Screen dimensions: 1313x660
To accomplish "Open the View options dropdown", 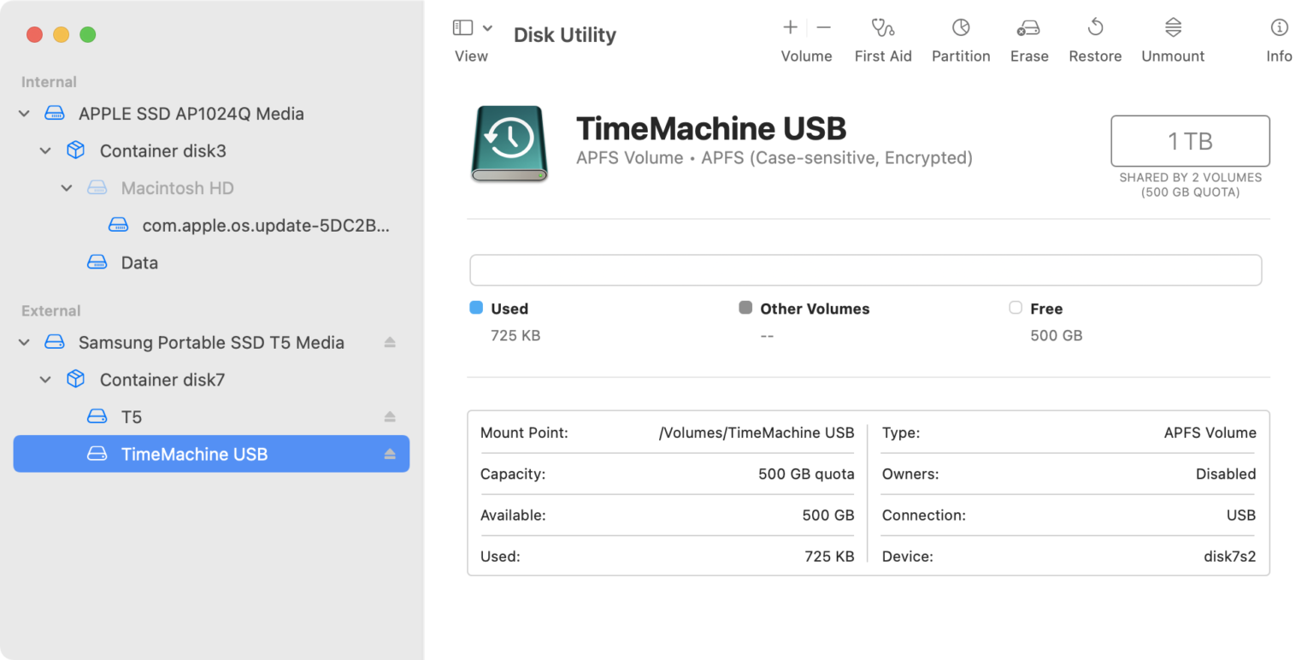I will pos(488,27).
